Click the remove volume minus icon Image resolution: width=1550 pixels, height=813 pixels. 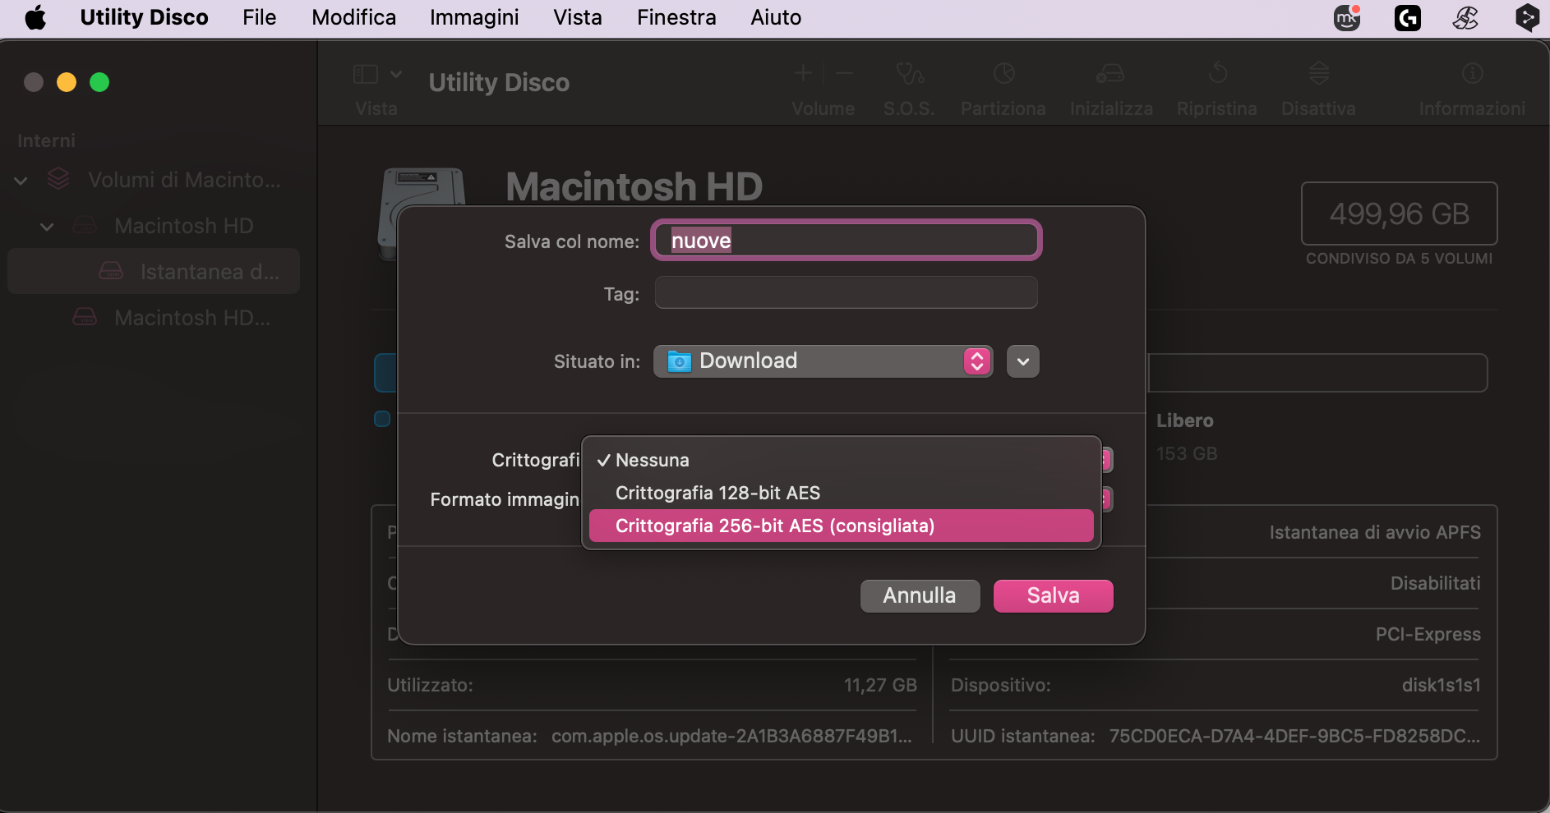click(845, 73)
